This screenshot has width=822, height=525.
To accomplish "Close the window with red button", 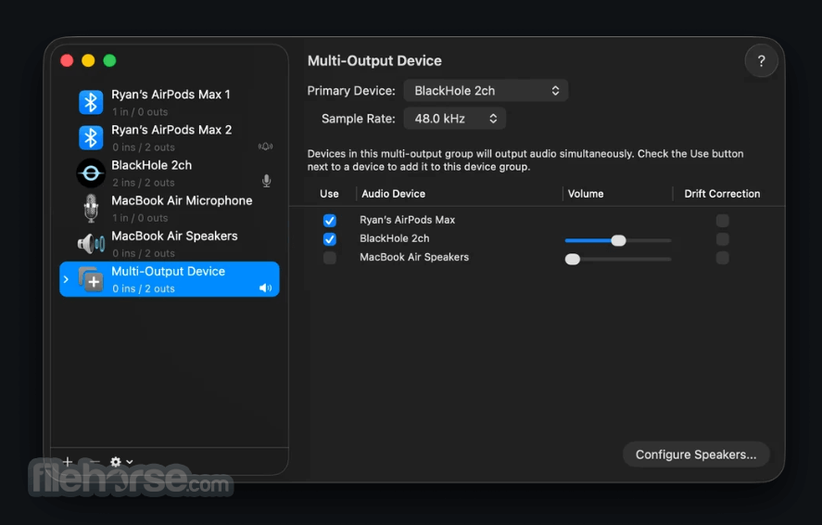I will pos(67,60).
